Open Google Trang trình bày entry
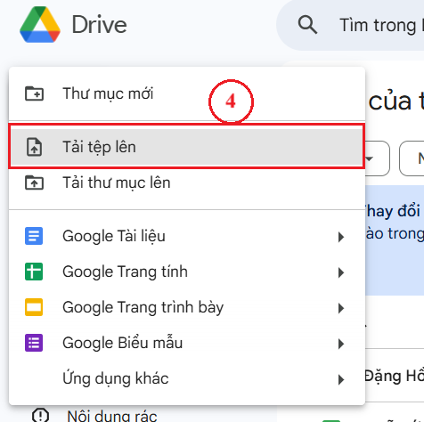424x422 pixels. 187,307
